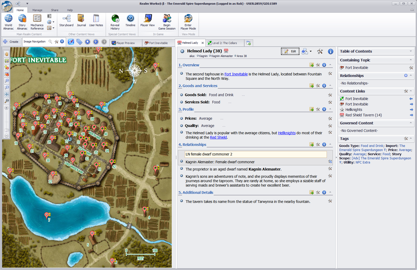Zoom map to actual size 1:1
Screen dimensions: 417x270
pos(6,101)
